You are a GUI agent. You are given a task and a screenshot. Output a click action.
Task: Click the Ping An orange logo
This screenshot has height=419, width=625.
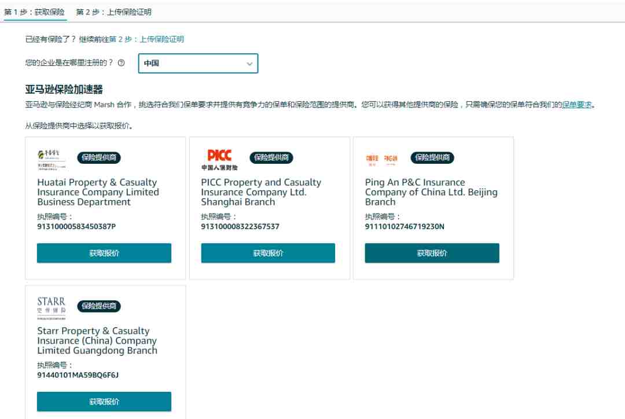coord(381,160)
